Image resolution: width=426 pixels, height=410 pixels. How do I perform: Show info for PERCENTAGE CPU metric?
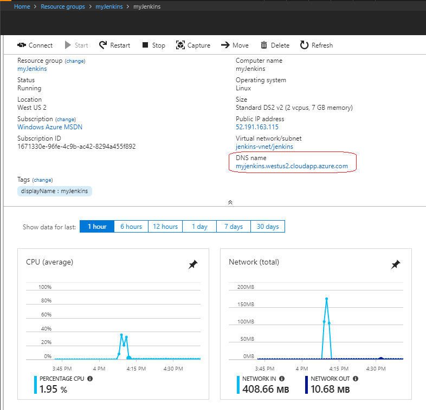point(90,379)
